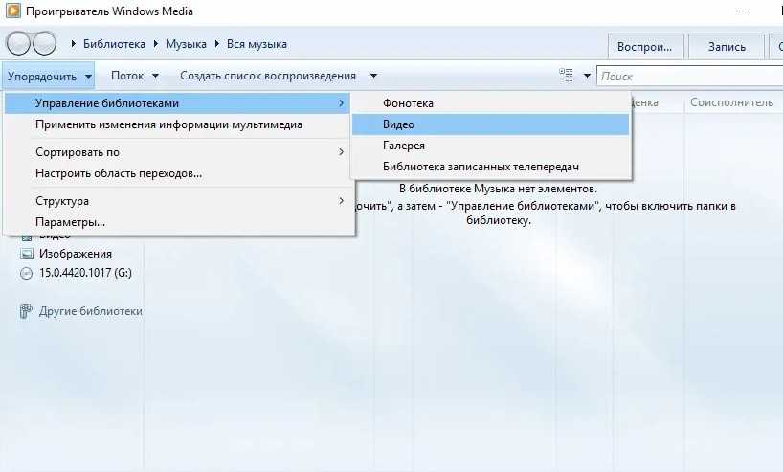Click the Другие библиотеки icon
Viewport: 783px width, 472px height.
26,311
